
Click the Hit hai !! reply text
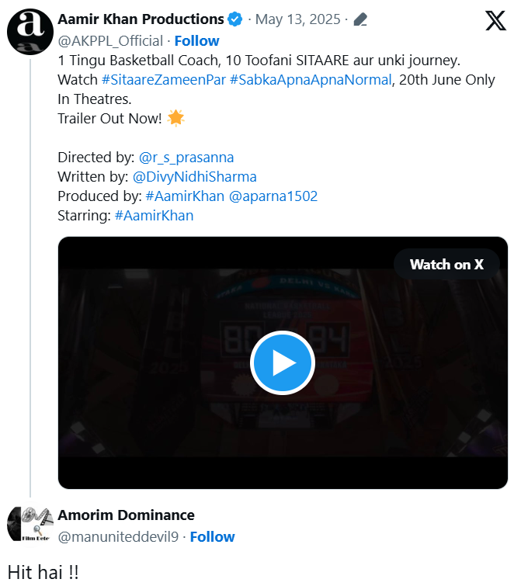pos(43,572)
